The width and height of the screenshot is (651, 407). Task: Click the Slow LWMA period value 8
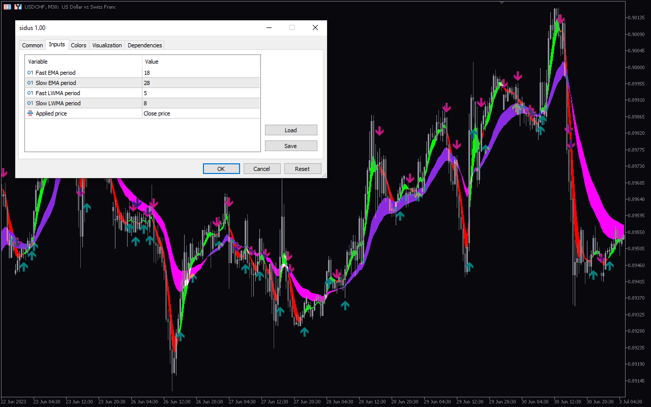coord(201,103)
